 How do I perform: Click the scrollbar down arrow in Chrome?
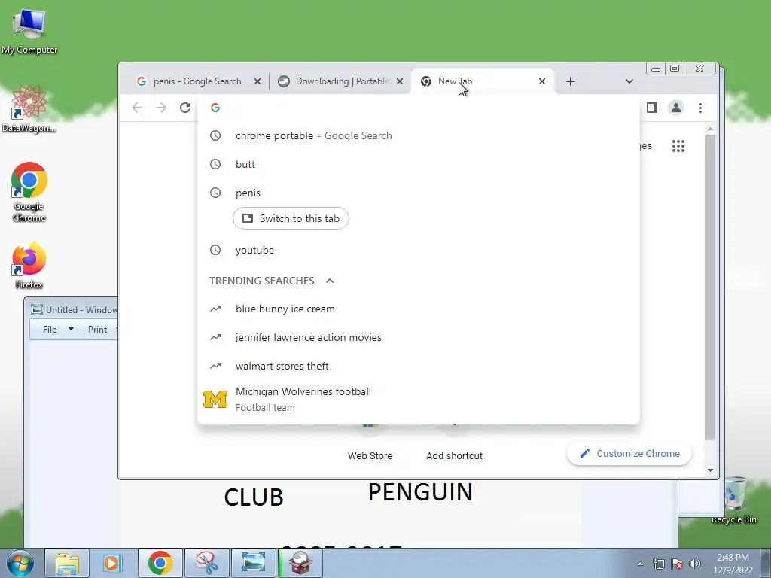[x=710, y=470]
